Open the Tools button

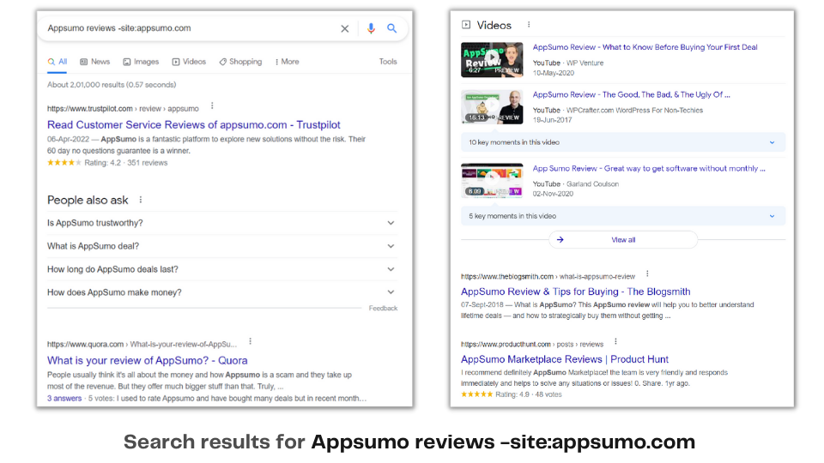click(388, 62)
